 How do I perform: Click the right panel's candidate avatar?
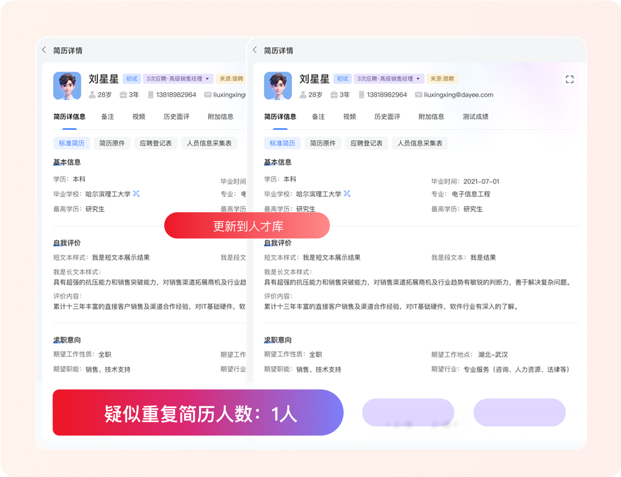click(278, 86)
